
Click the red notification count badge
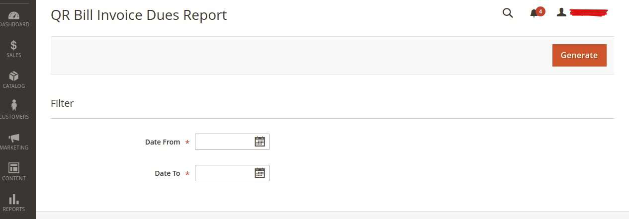click(540, 11)
